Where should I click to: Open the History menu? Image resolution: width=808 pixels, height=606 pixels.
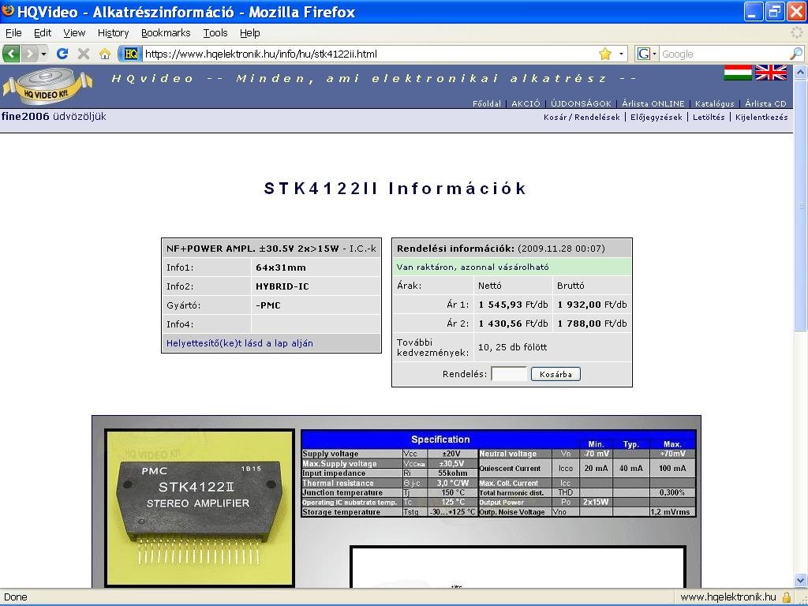[113, 33]
